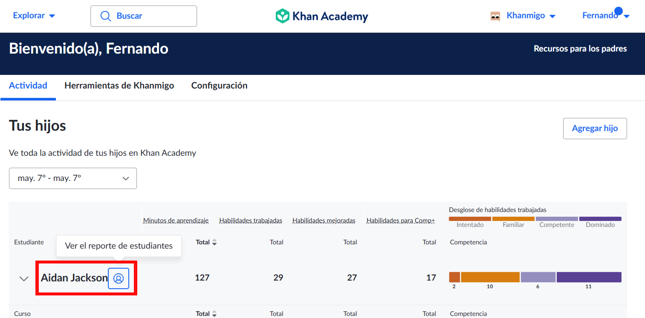Click Minutos de aprendizaje column header
Image resolution: width=645 pixels, height=318 pixels.
point(176,221)
